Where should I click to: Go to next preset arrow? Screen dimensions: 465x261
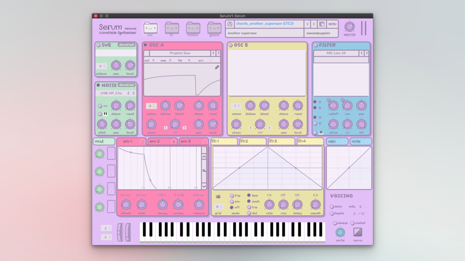(314, 24)
